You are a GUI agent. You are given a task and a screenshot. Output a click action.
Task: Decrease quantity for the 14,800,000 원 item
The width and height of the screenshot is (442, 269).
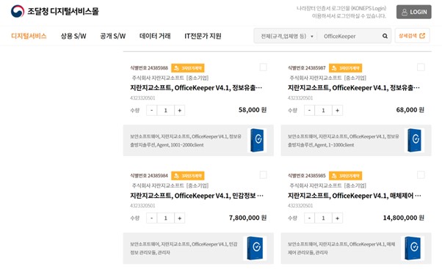(309, 218)
